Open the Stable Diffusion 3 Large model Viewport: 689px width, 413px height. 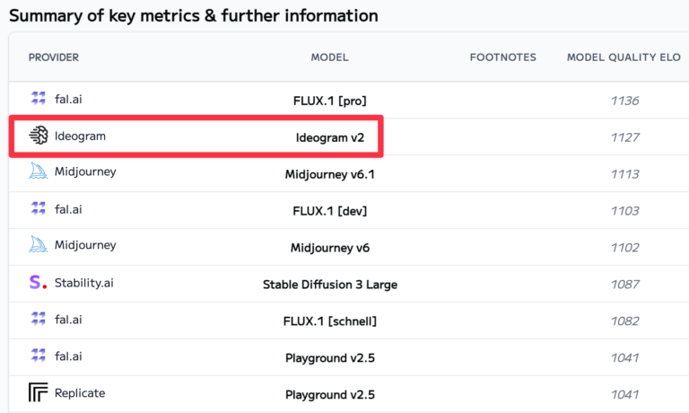tap(329, 285)
